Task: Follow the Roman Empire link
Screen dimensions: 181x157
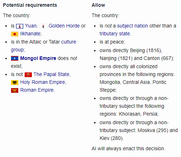Action: pyautogui.click(x=37, y=90)
